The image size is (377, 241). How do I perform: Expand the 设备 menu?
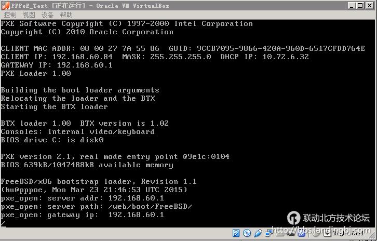click(47, 15)
